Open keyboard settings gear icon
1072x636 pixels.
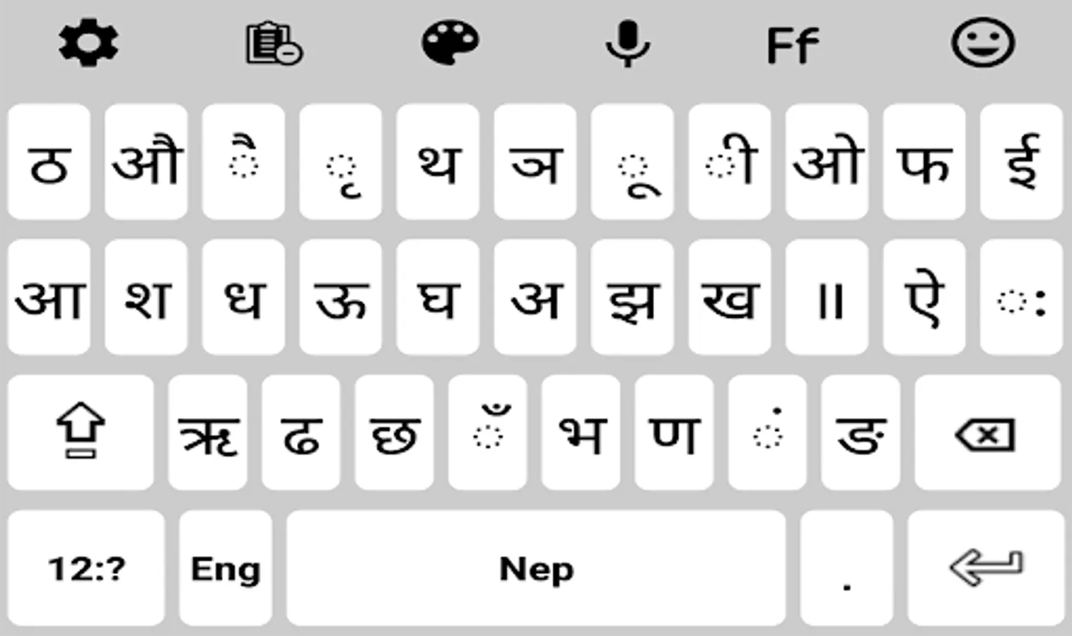[x=88, y=44]
